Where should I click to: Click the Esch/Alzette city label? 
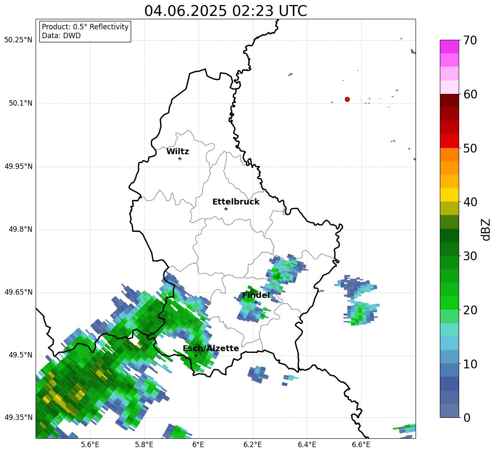(x=211, y=348)
